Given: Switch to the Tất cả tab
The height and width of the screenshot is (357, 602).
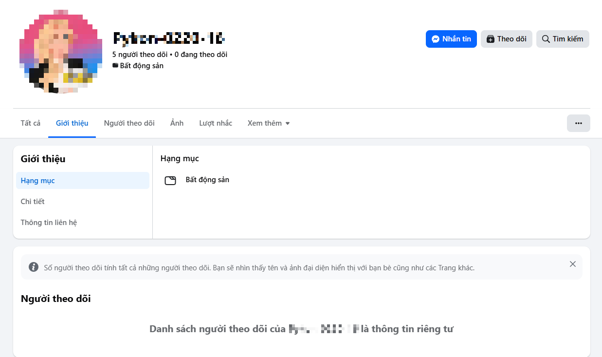Looking at the screenshot, I should (31, 123).
